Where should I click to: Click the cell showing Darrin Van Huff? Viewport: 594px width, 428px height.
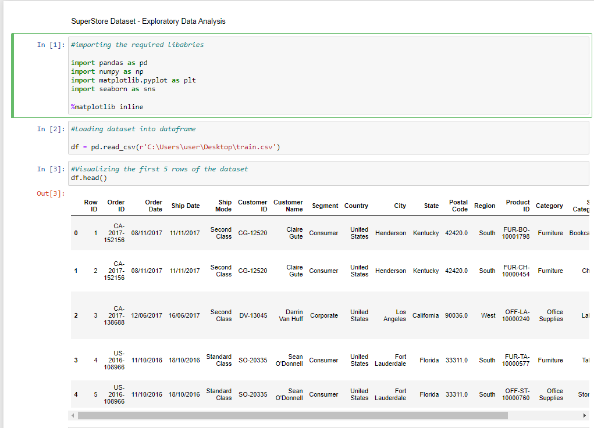(x=290, y=315)
